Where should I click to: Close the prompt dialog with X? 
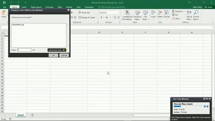pyautogui.click(x=69, y=10)
